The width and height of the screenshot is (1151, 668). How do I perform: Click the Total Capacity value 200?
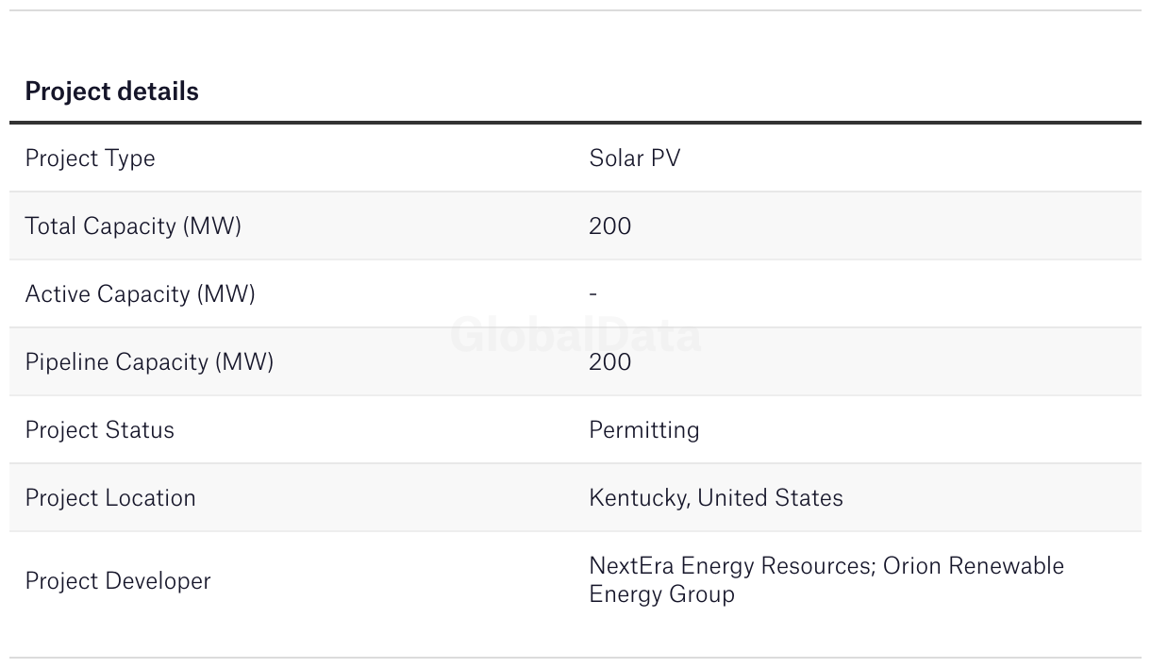[x=610, y=226]
